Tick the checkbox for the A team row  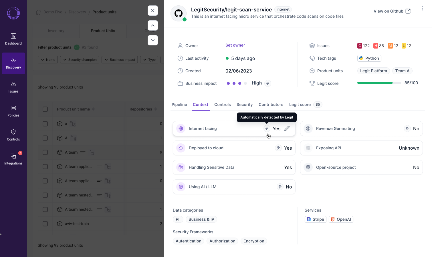pos(45,152)
